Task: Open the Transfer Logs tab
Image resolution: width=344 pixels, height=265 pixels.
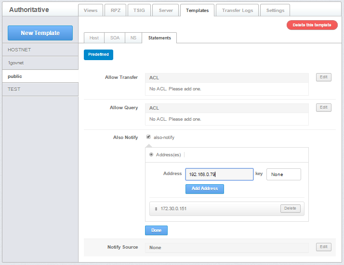Action: click(x=237, y=10)
